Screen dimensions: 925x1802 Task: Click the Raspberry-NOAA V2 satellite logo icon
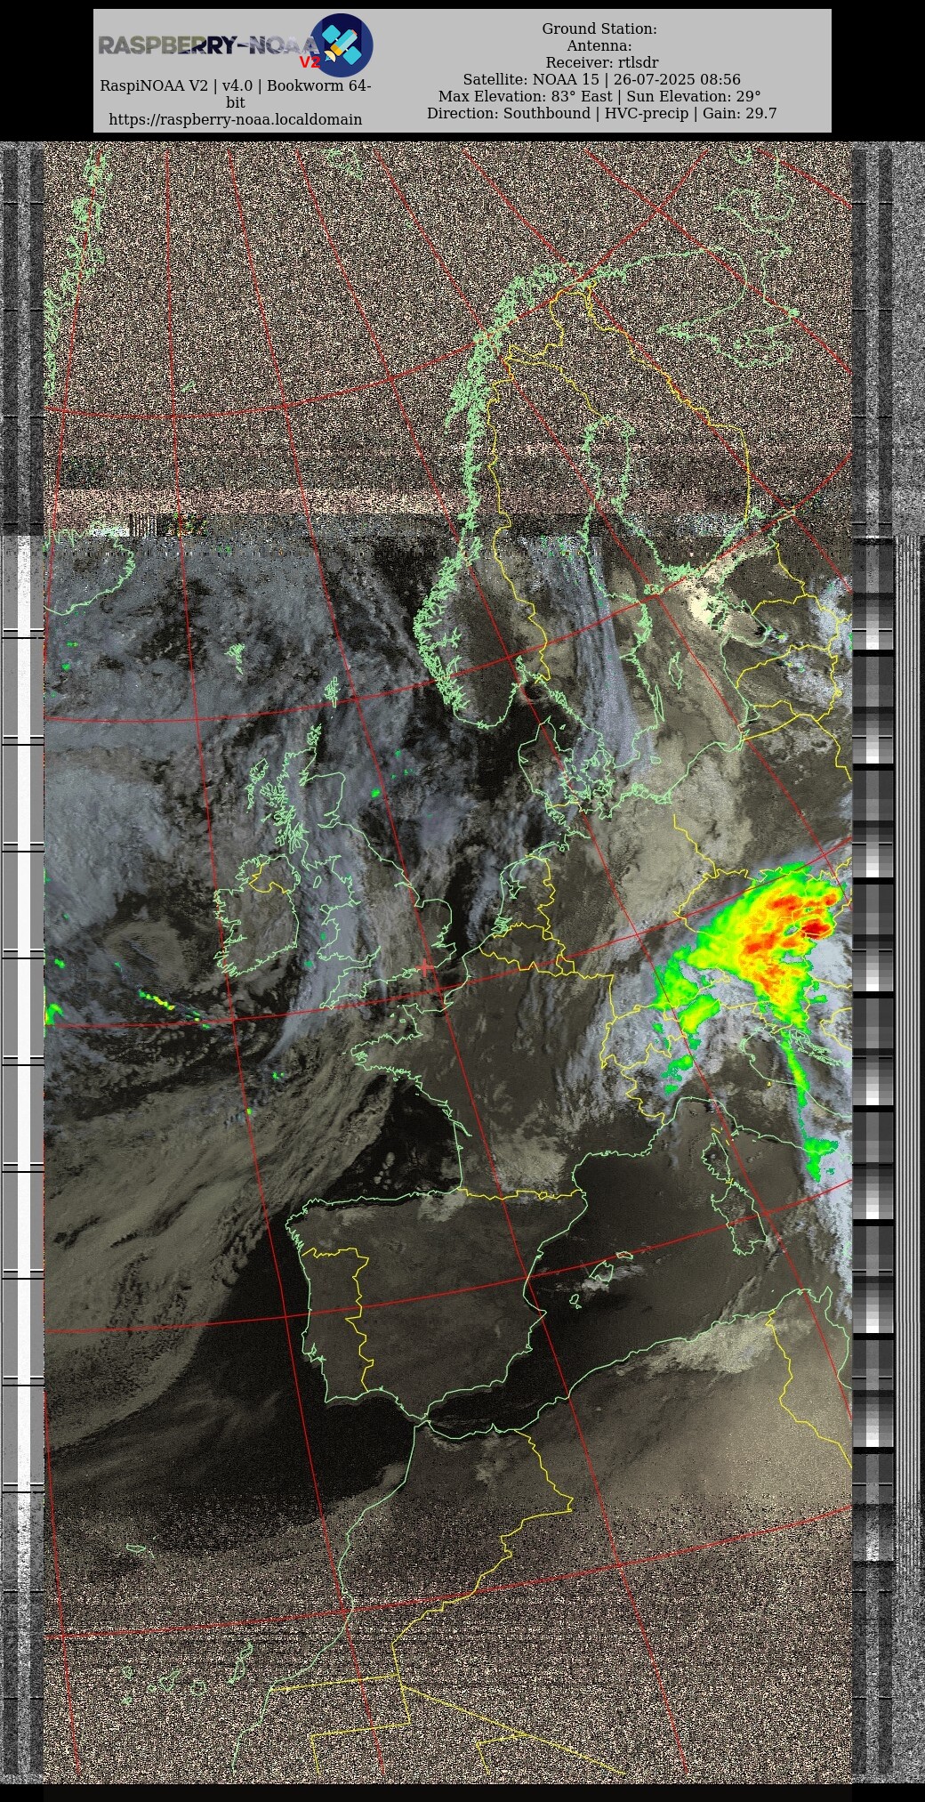(341, 45)
